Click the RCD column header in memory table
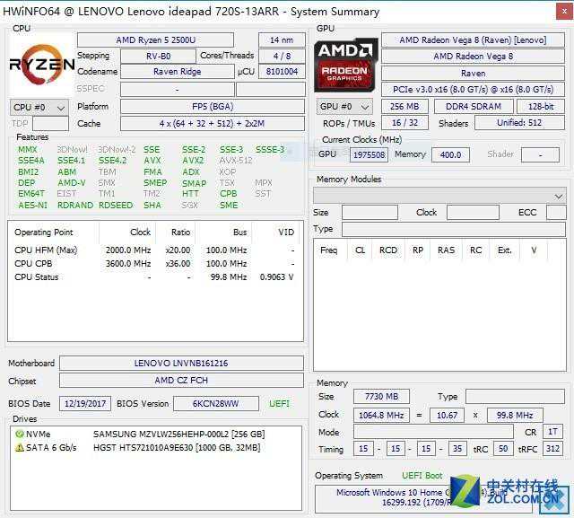This screenshot has height=518, width=574. 387,250
